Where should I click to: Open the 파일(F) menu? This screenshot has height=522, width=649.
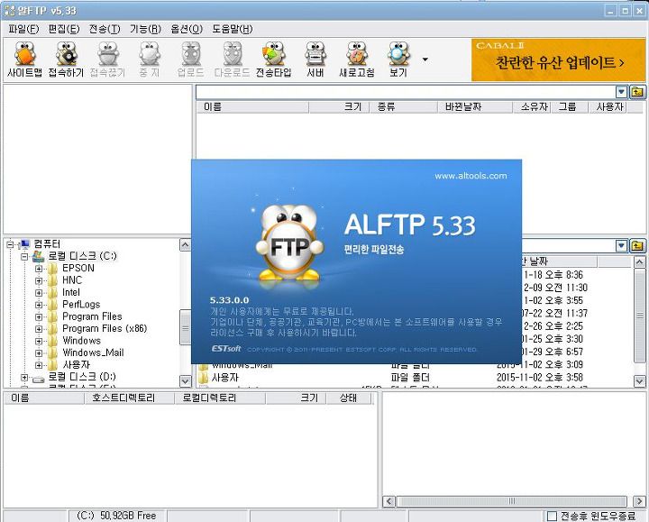(x=23, y=29)
